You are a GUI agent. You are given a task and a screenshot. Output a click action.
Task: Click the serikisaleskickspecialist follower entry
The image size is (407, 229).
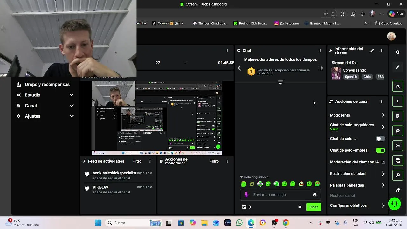click(x=118, y=176)
